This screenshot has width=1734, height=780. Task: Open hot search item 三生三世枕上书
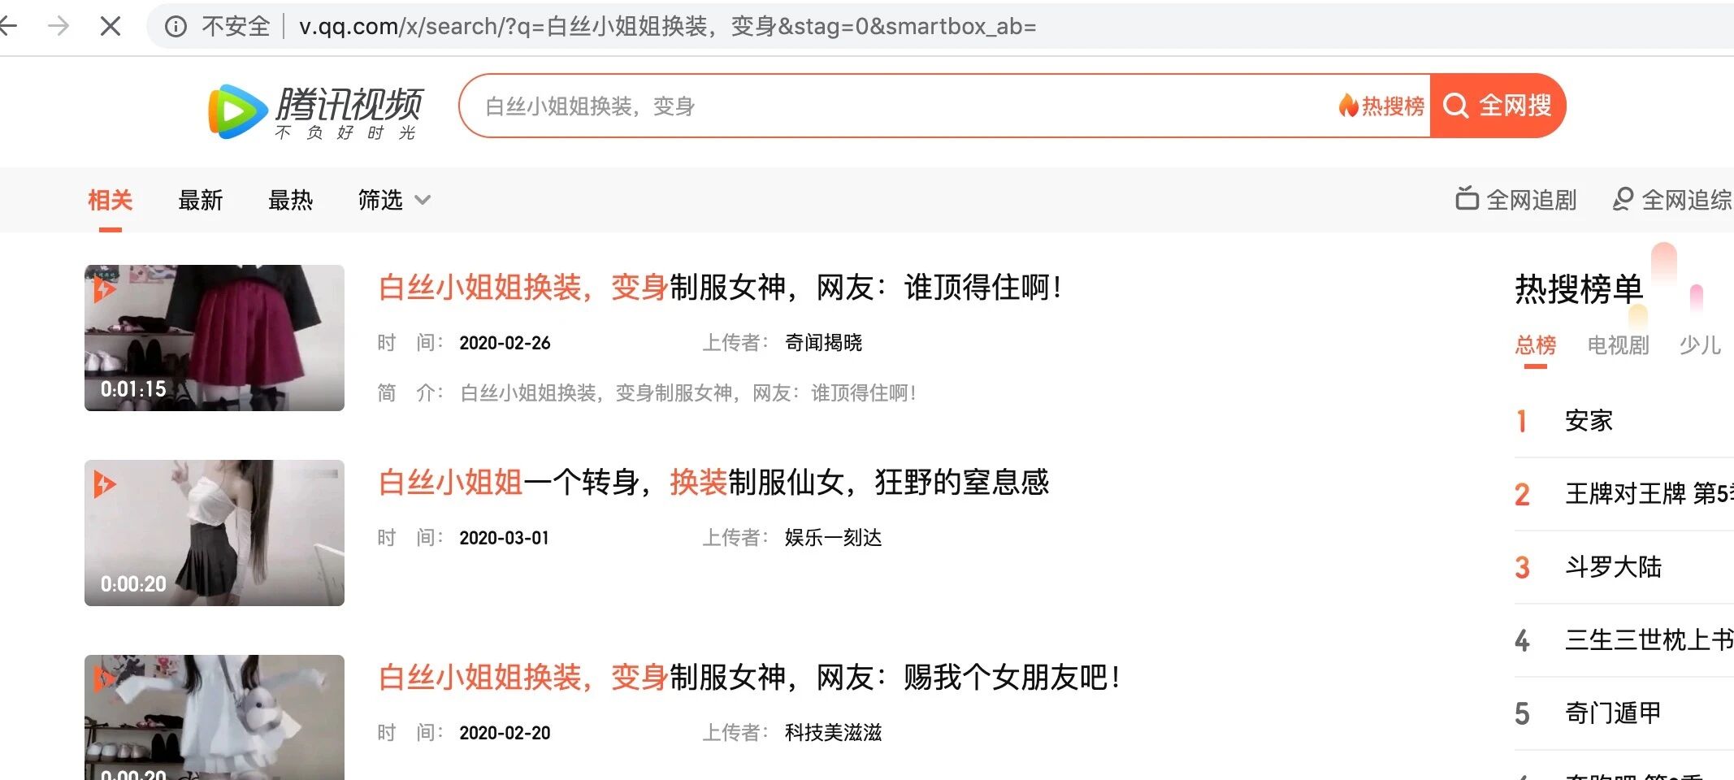pyautogui.click(x=1649, y=640)
